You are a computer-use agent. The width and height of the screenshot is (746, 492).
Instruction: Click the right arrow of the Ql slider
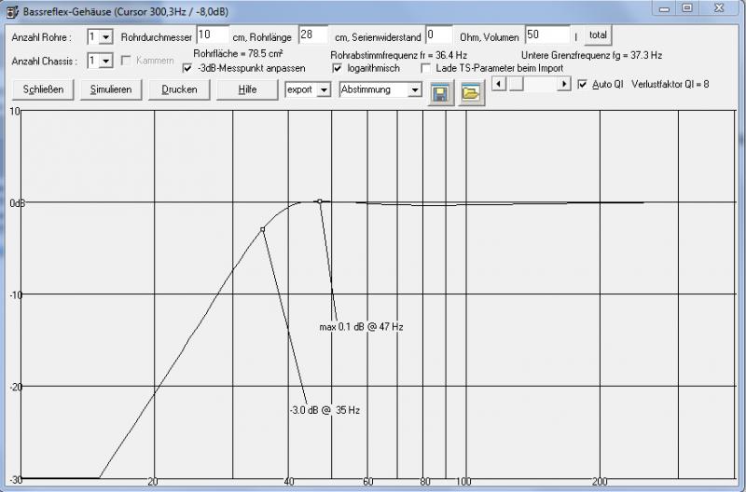563,84
